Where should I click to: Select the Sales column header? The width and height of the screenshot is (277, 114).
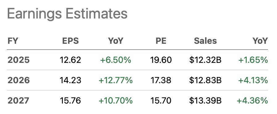coord(205,41)
